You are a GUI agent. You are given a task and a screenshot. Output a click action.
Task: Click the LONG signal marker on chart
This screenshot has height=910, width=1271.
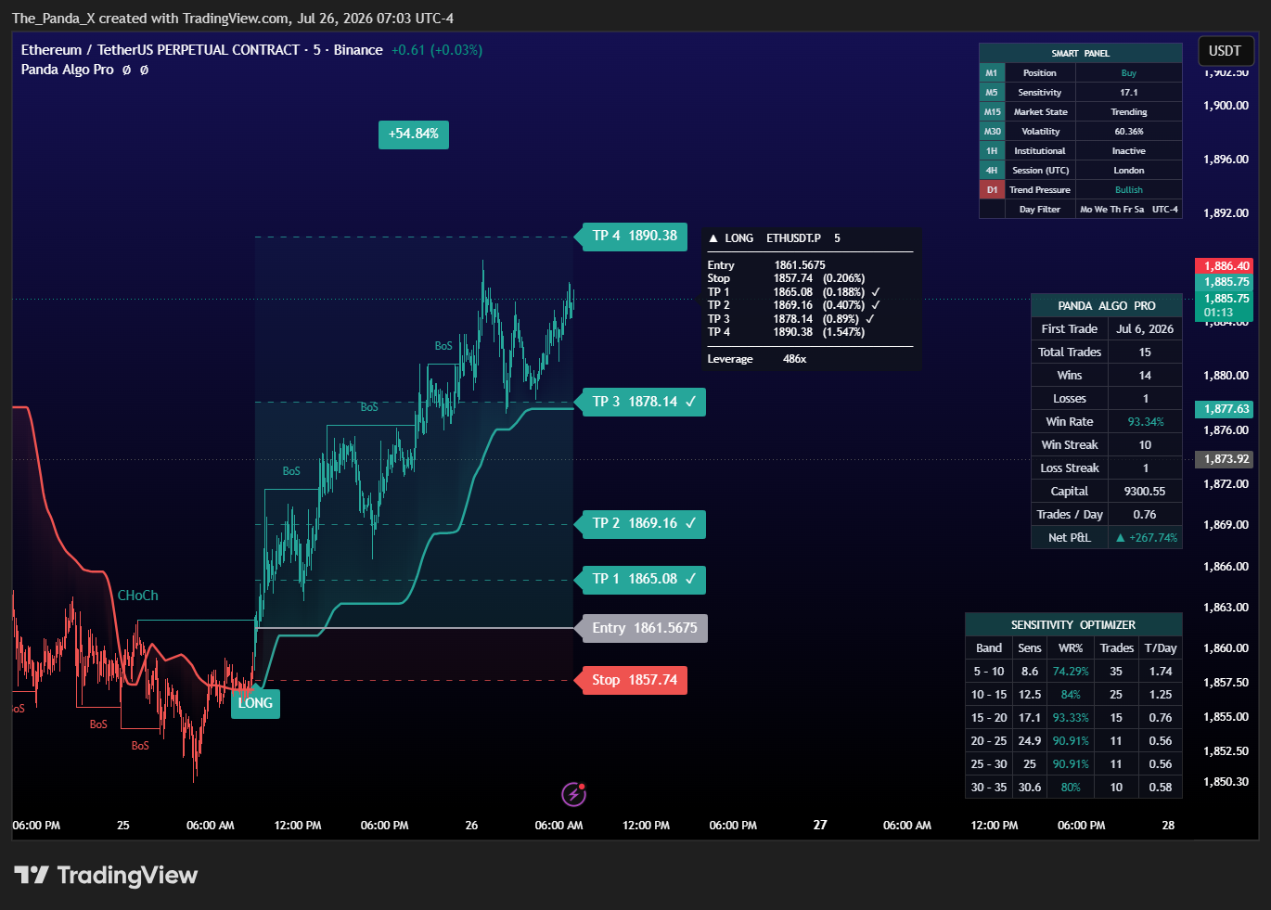click(x=255, y=703)
